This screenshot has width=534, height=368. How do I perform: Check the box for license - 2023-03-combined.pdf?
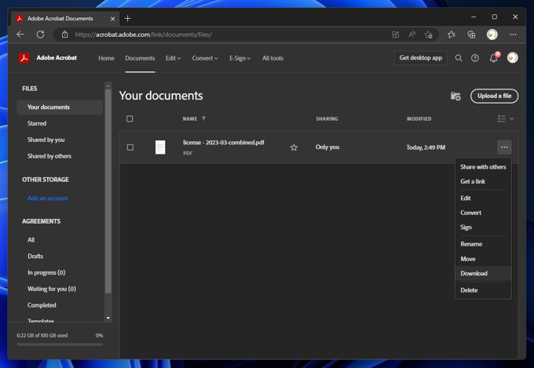(130, 148)
